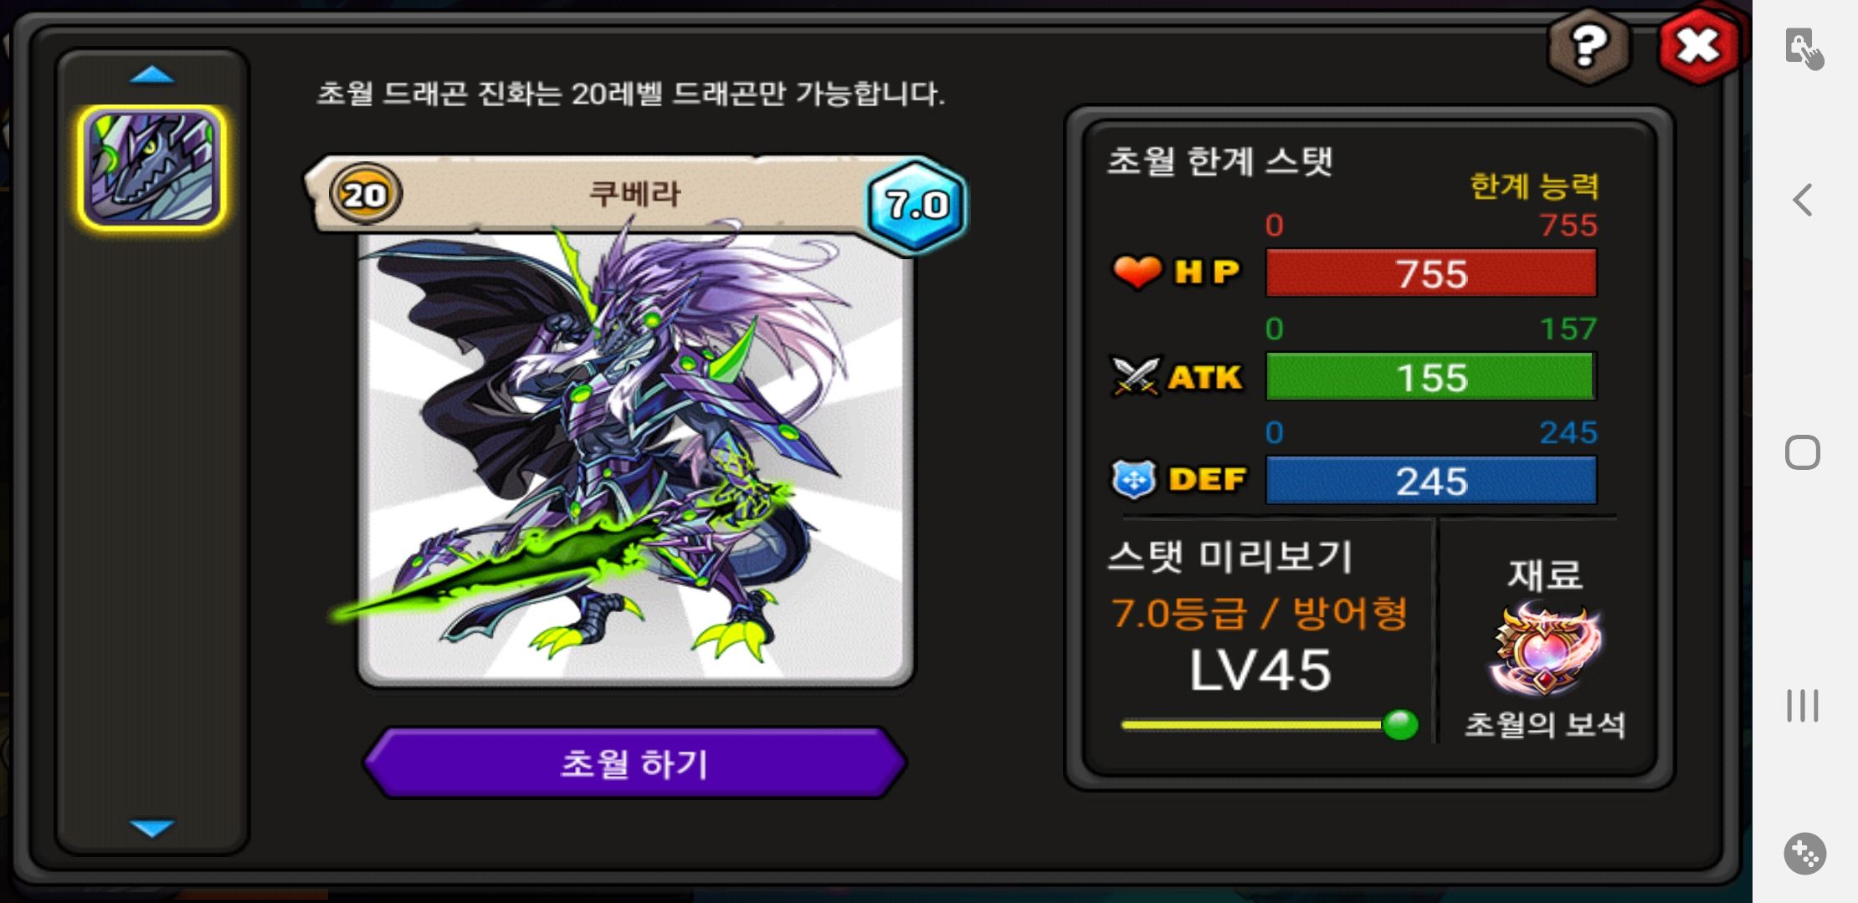Click the HP heart icon
Viewport: 1858px width, 903px height.
(x=1137, y=272)
